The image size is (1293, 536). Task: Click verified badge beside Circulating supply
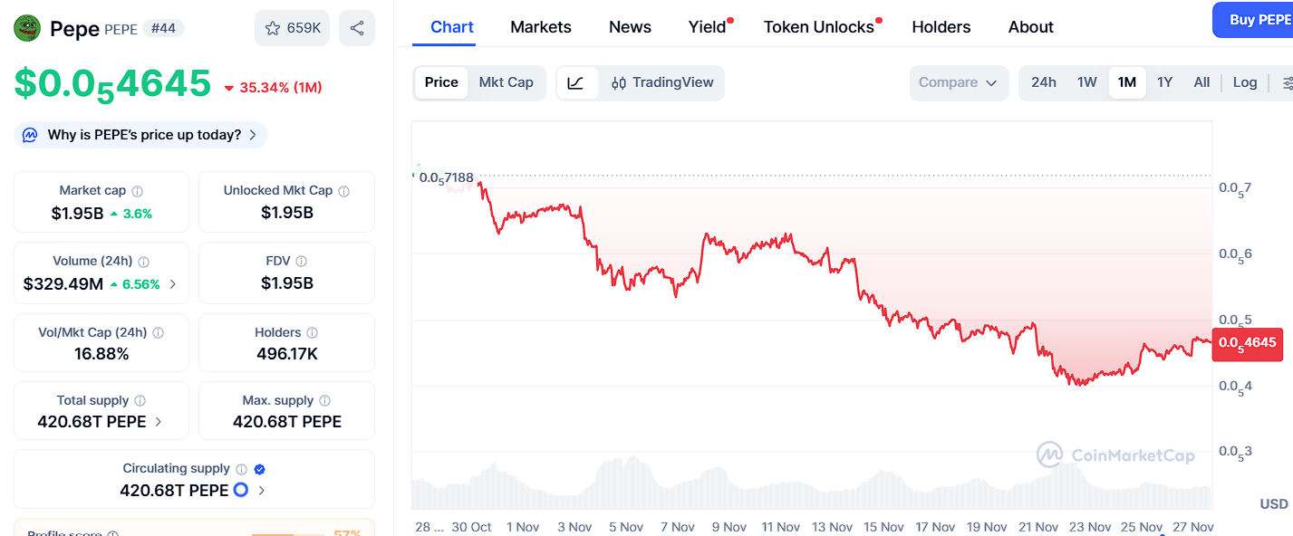click(x=260, y=469)
